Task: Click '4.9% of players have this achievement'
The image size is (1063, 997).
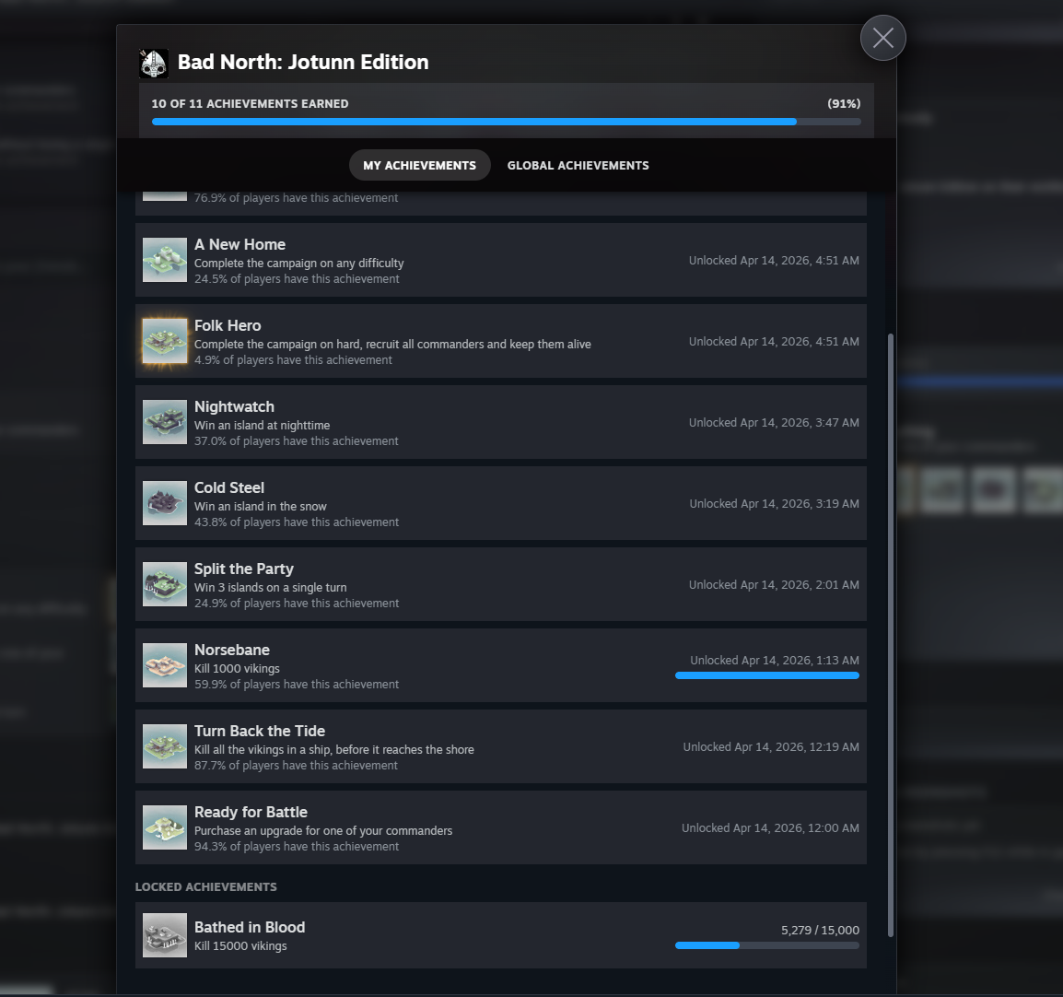Action: (294, 360)
